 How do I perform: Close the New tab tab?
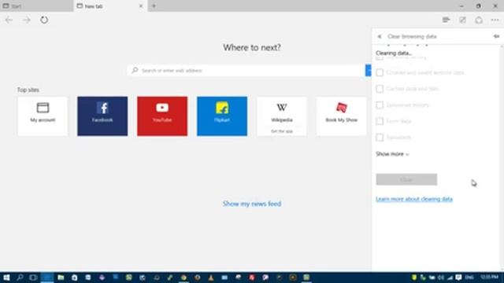point(141,6)
